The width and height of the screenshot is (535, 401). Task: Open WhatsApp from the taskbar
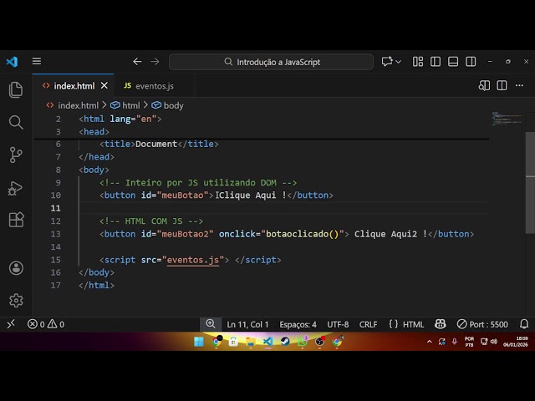[303, 342]
